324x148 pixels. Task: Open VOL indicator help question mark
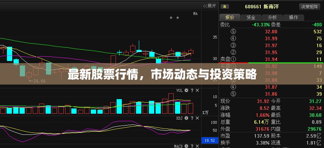pyautogui.click(x=192, y=90)
